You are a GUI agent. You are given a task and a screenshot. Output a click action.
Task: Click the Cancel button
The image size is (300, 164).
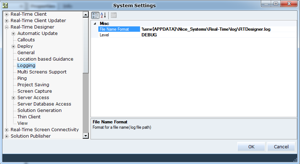pyautogui.click(x=281, y=147)
